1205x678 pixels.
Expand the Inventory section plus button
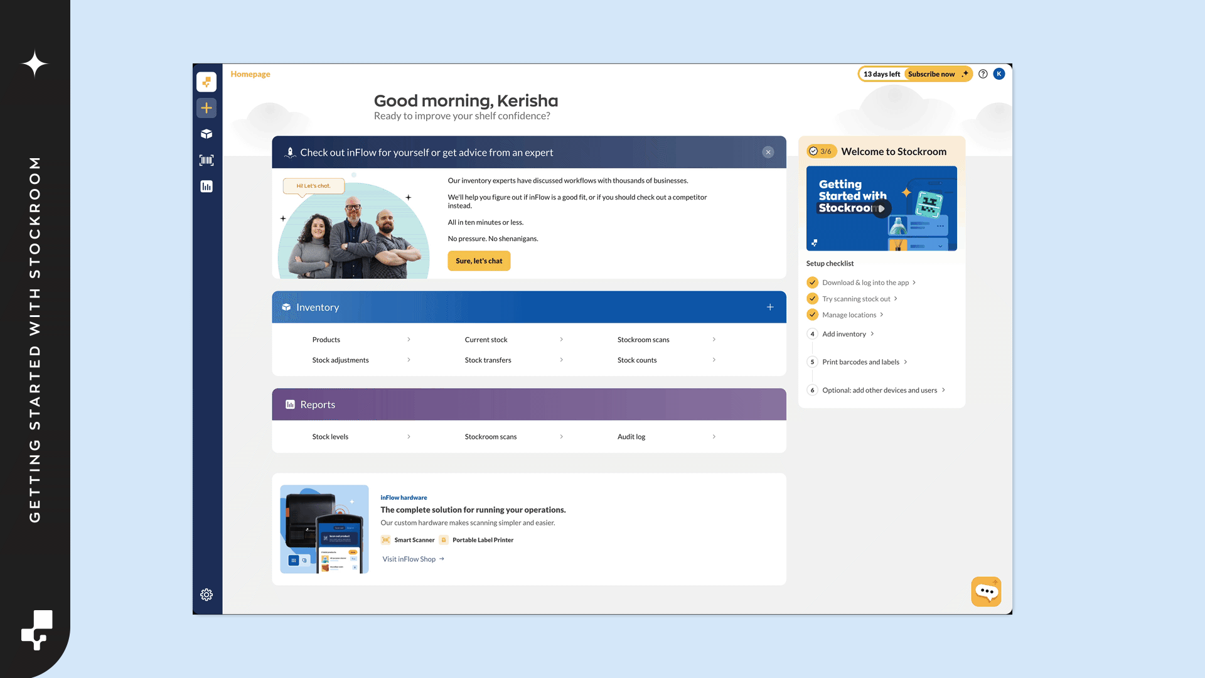coord(770,307)
